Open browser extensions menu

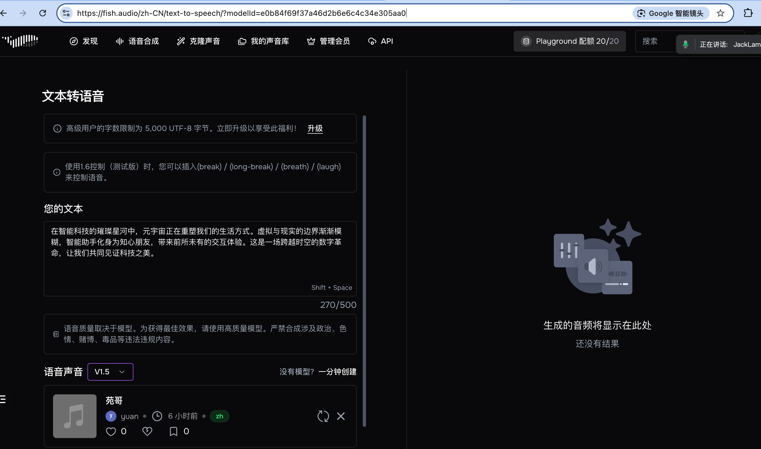[749, 13]
